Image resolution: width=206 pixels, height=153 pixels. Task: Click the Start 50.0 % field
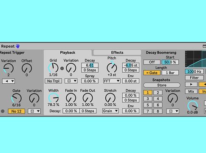tap(170, 62)
